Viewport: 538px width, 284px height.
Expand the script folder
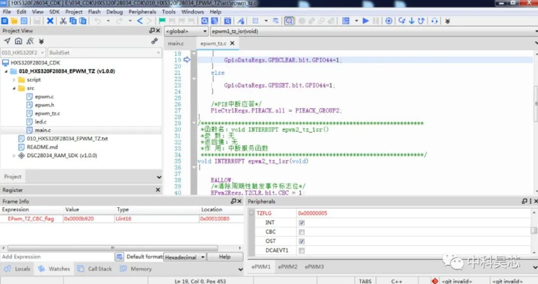point(14,80)
